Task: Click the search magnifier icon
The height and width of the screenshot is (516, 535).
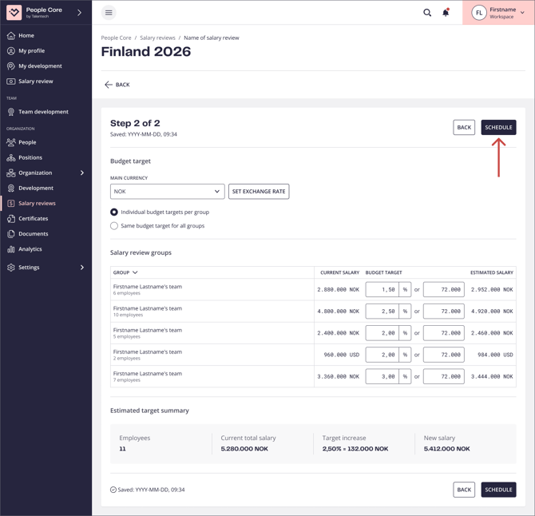Action: click(427, 13)
